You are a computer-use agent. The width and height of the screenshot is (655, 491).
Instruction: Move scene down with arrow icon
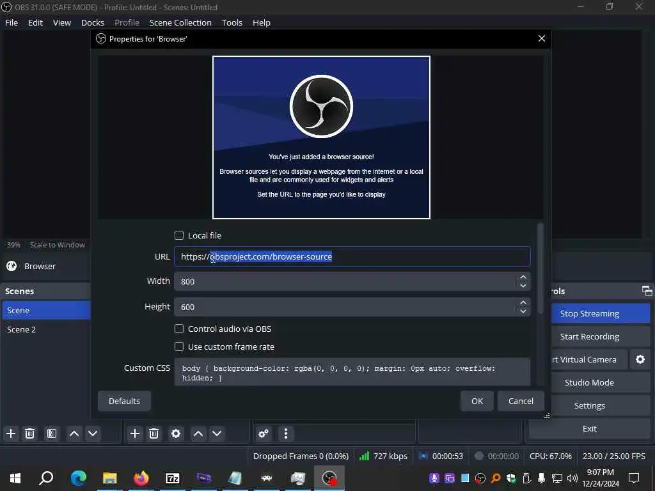[93, 433]
